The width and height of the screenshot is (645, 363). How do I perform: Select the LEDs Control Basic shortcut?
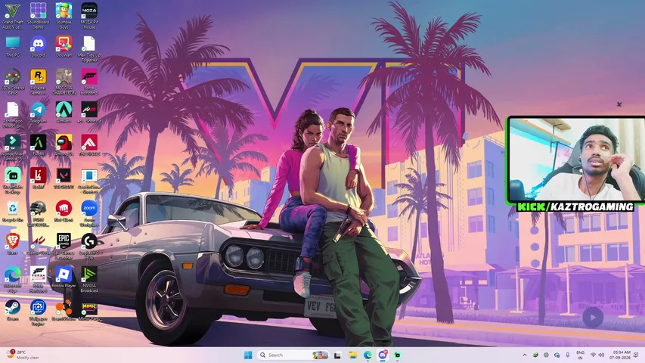[x=12, y=82]
